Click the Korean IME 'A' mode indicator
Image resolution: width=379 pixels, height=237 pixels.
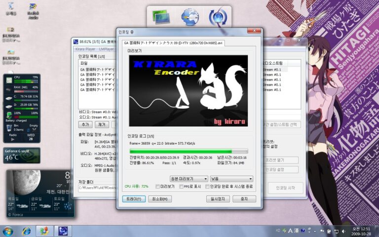pyautogui.click(x=290, y=231)
